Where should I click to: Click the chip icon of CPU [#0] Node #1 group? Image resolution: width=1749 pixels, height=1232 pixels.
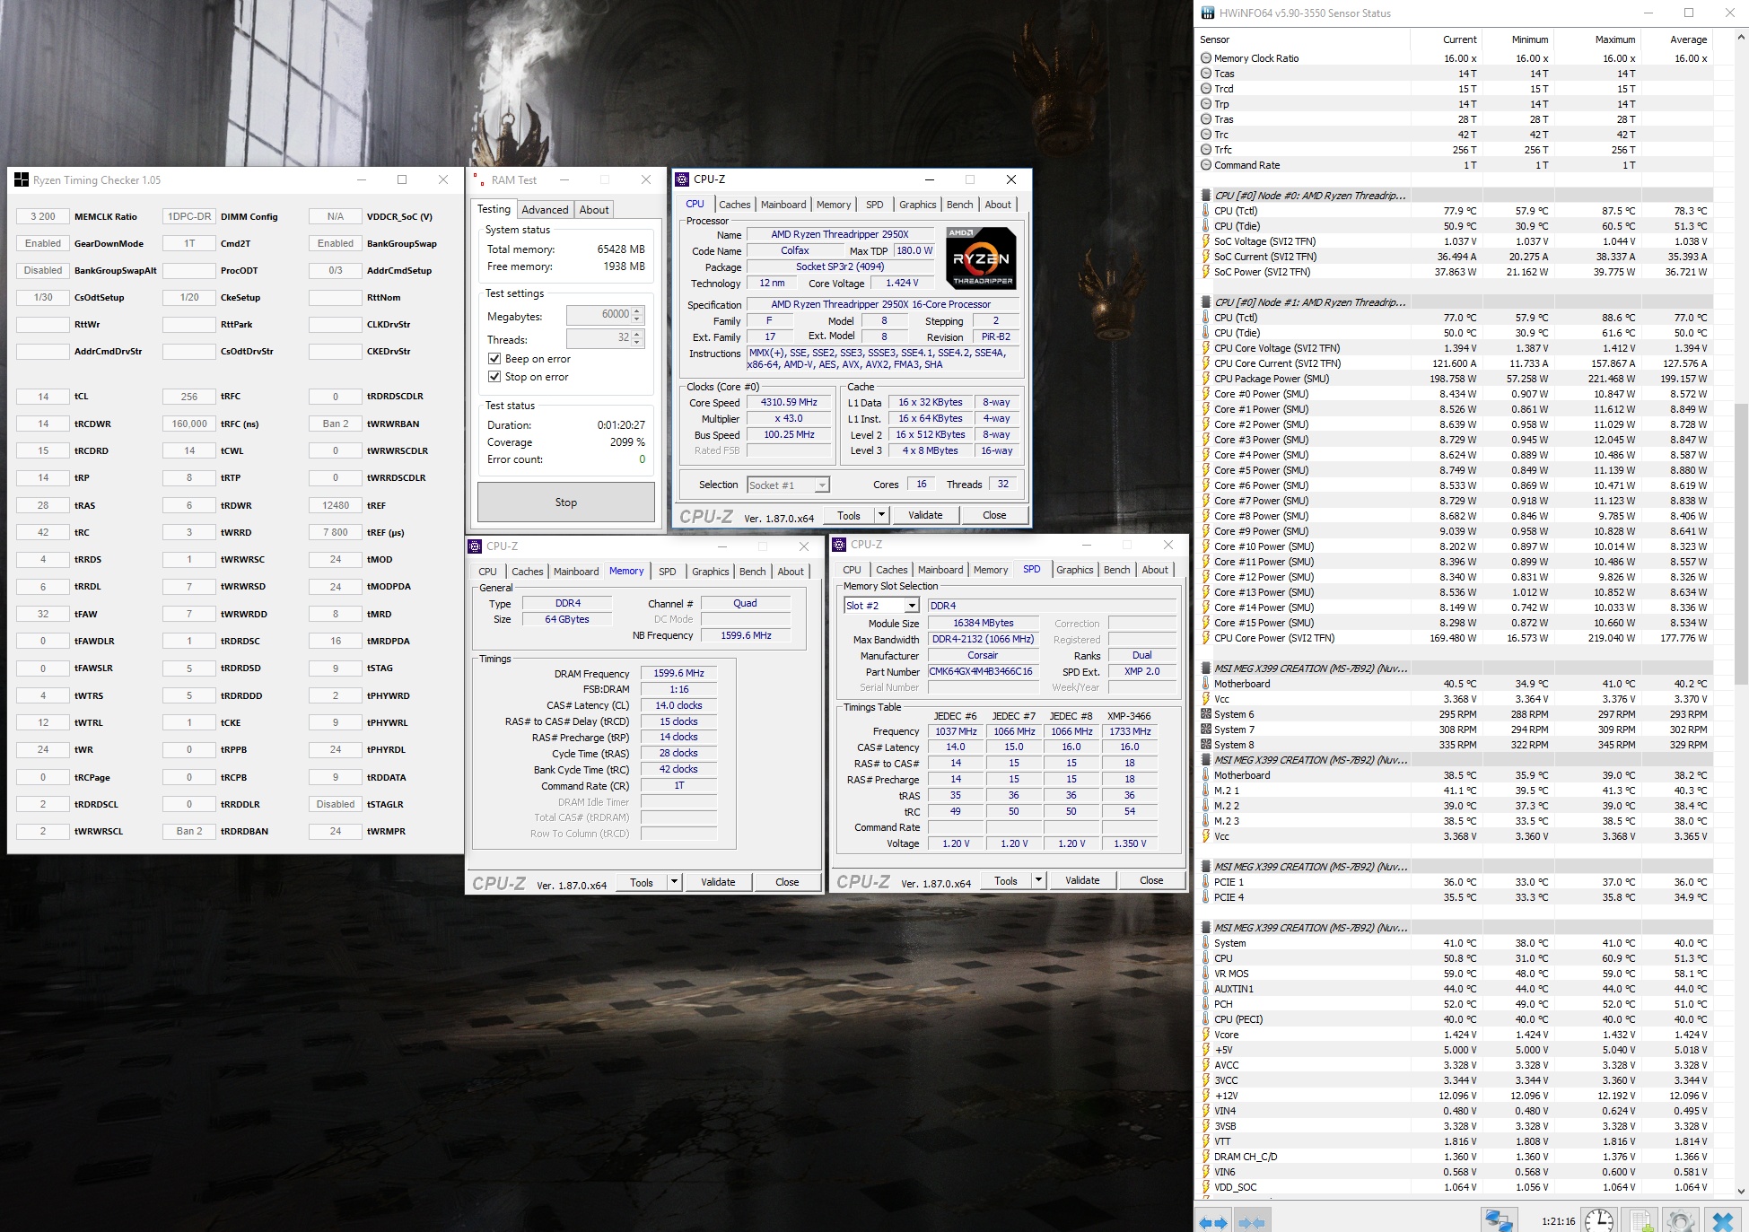[x=1206, y=302]
